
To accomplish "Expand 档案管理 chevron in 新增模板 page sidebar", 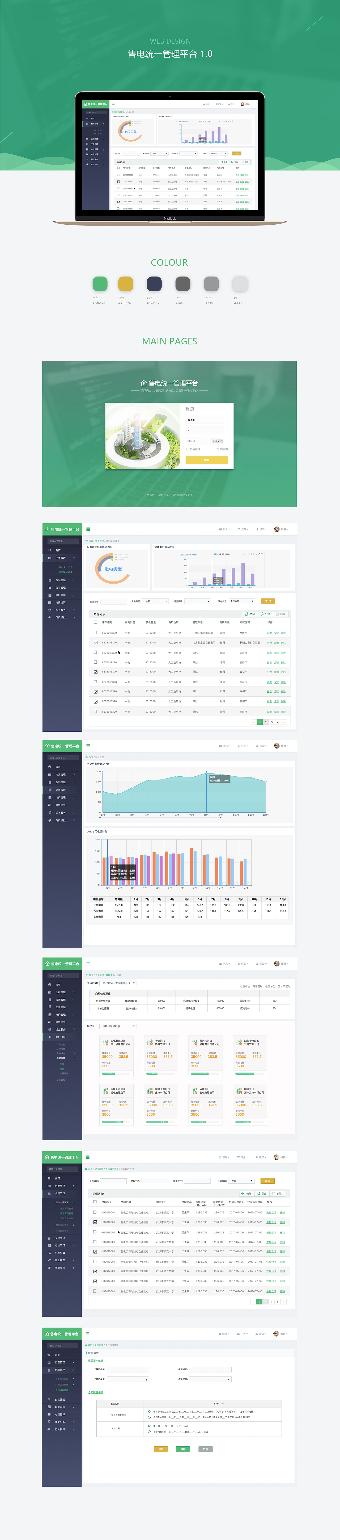I will 74,1362.
